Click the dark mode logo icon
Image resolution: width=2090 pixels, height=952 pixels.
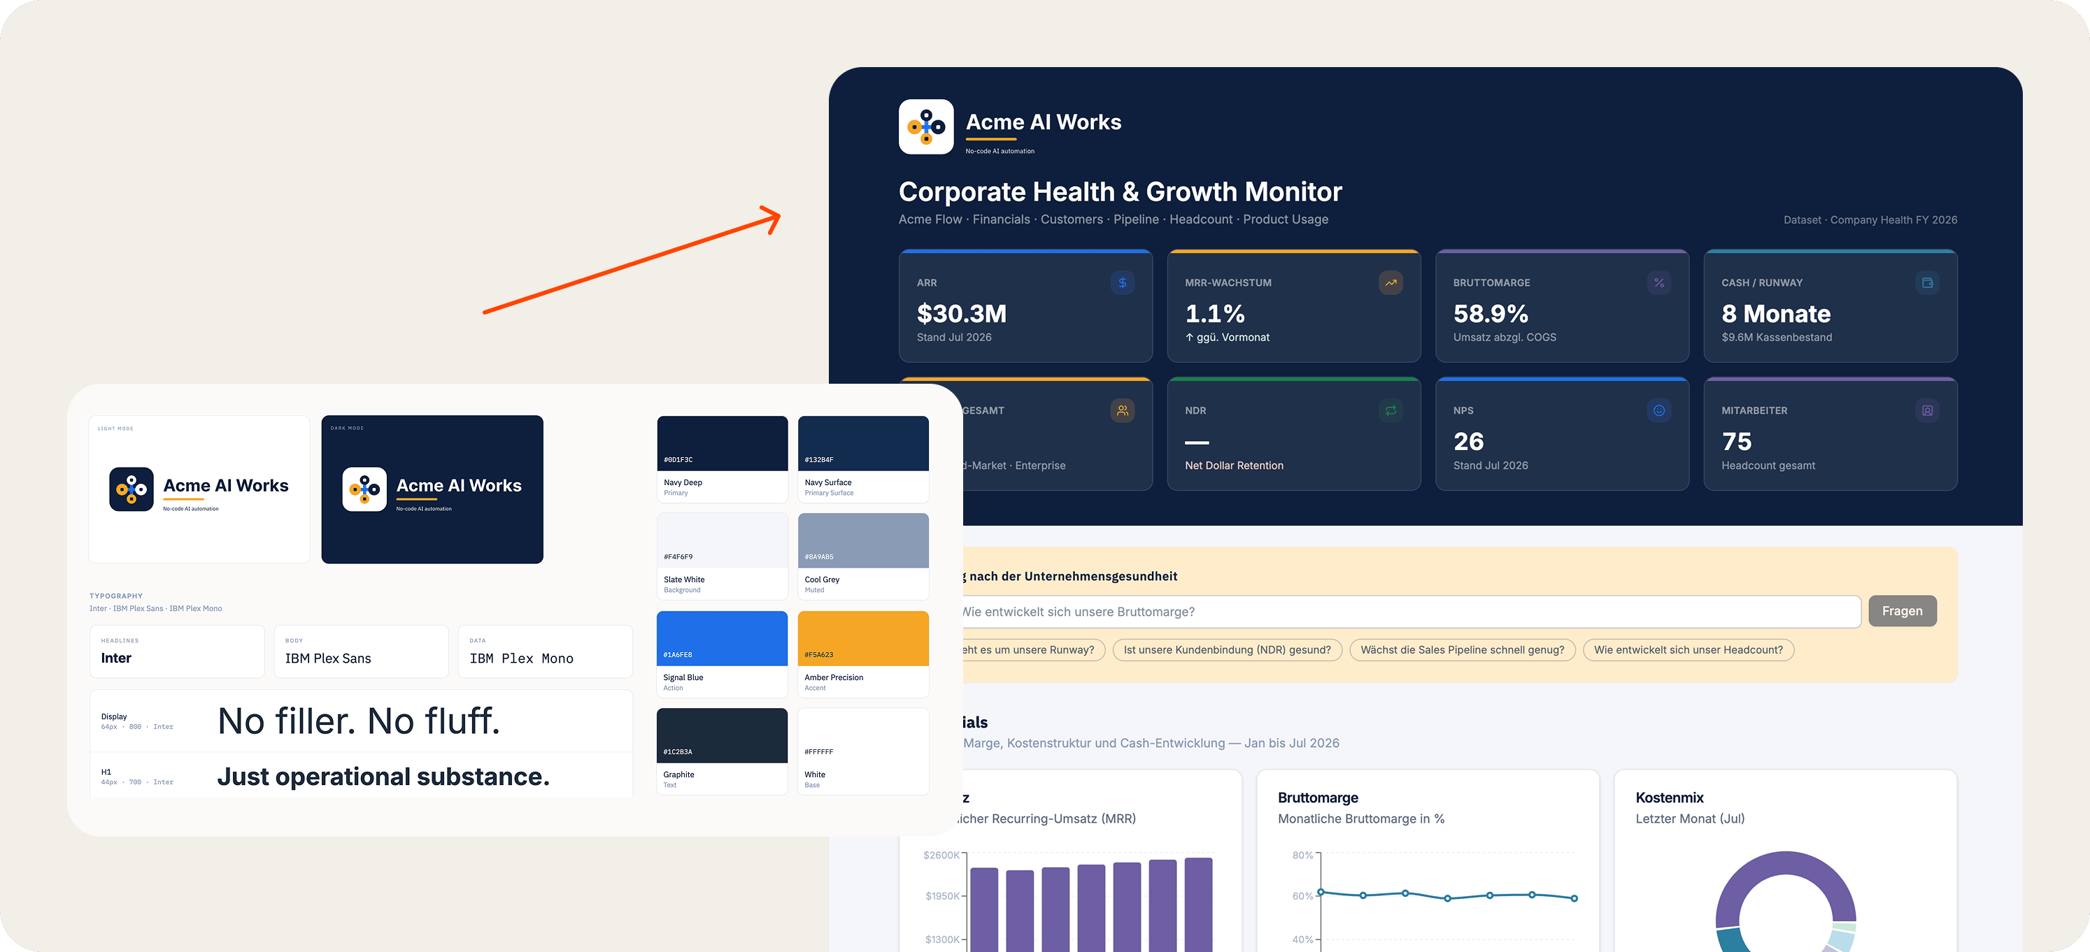(x=364, y=489)
